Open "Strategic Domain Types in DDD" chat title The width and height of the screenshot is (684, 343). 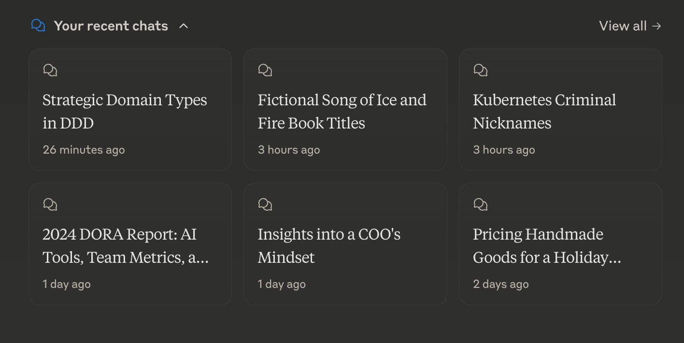tap(125, 111)
